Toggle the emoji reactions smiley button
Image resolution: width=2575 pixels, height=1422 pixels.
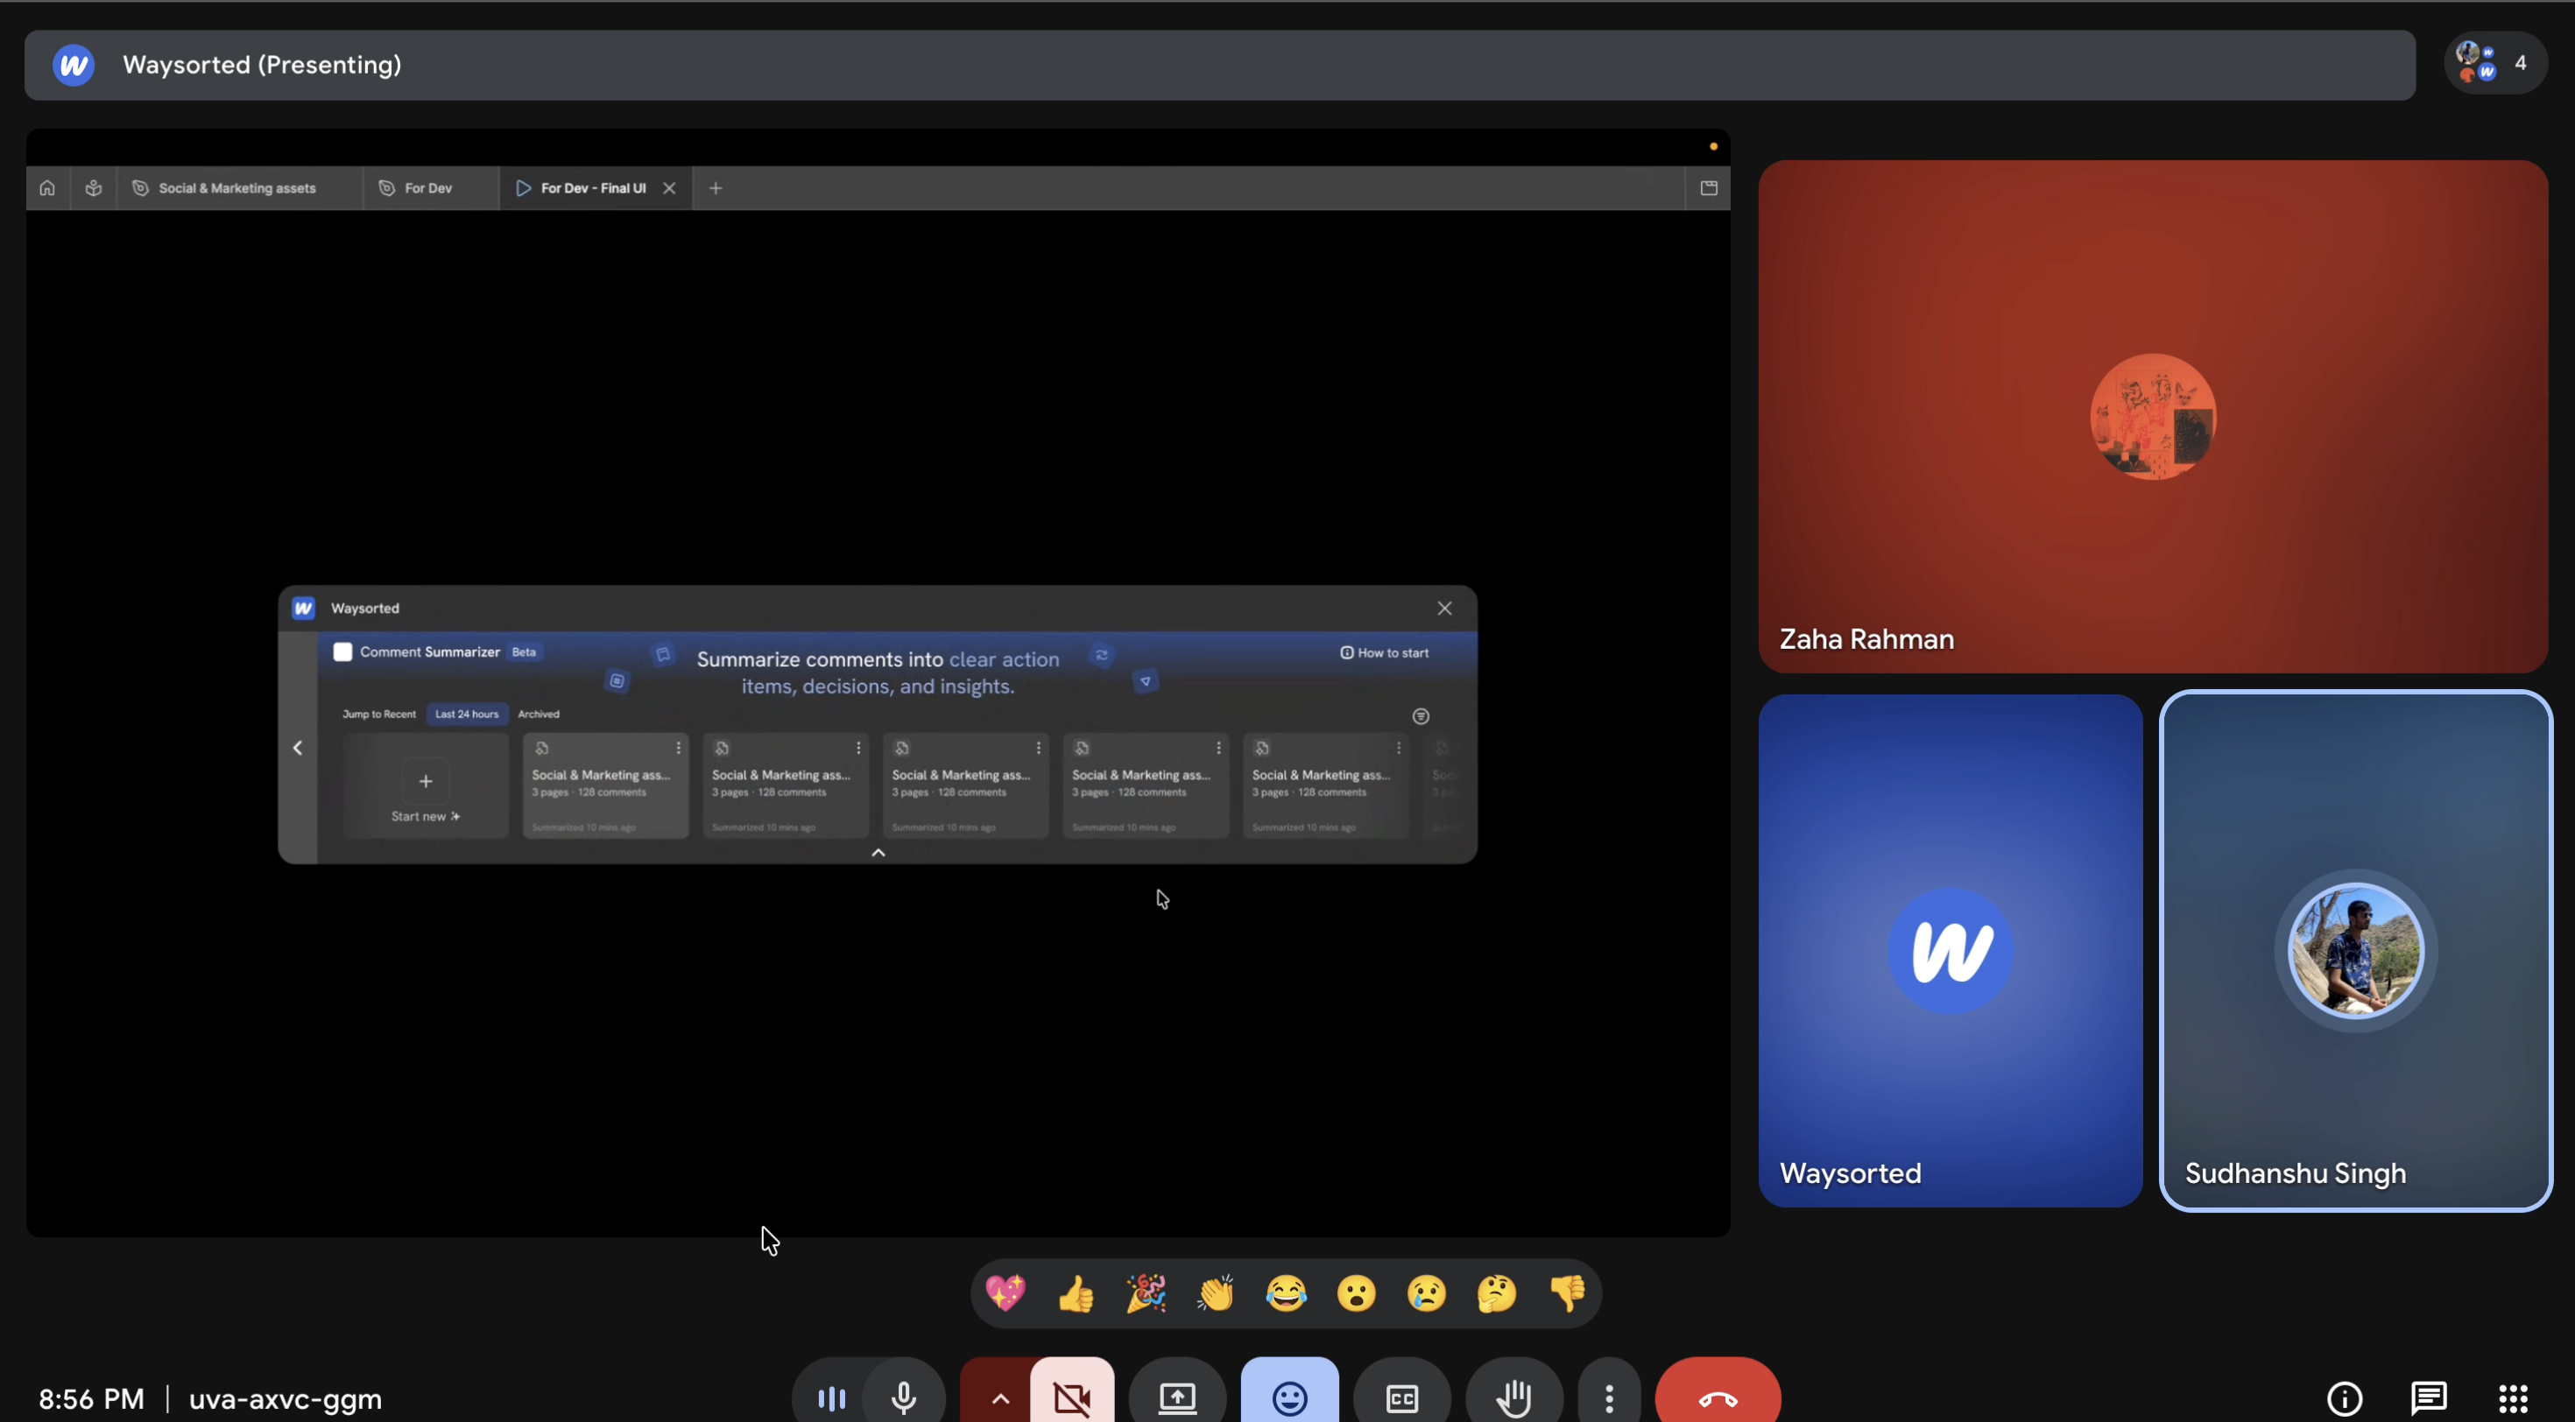(x=1289, y=1397)
